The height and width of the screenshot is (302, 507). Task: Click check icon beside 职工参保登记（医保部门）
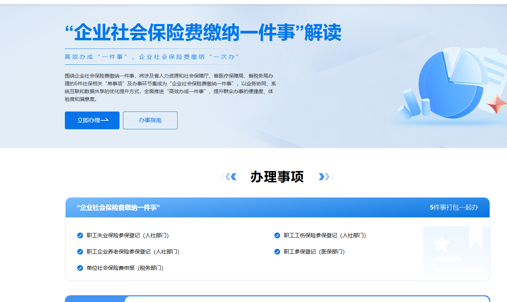tap(277, 252)
